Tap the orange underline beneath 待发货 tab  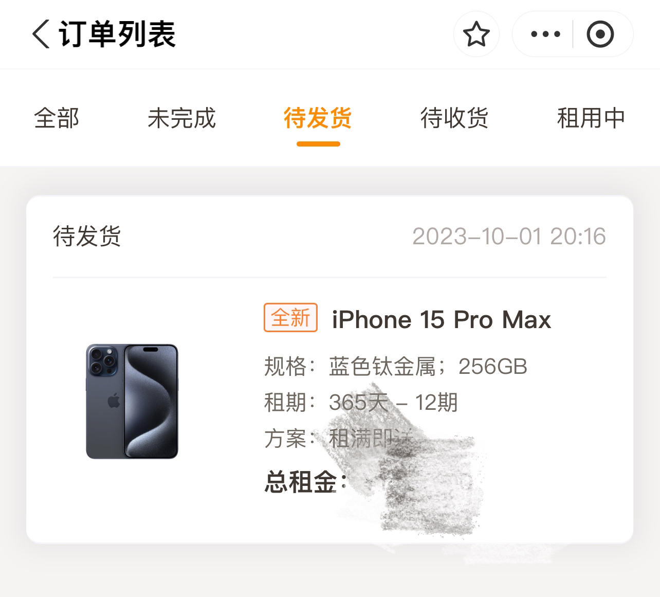click(318, 144)
